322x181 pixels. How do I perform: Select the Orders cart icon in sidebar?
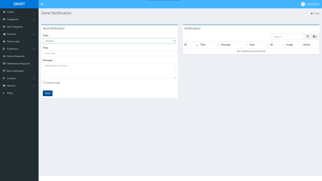coord(3,12)
